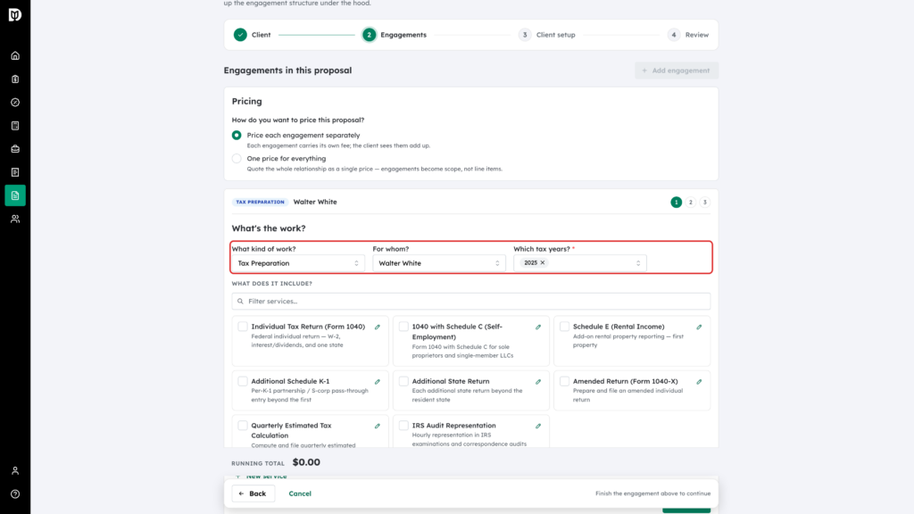
Task: Tick the Amended Return (Form 1040-X) checkbox
Action: pyautogui.click(x=564, y=381)
